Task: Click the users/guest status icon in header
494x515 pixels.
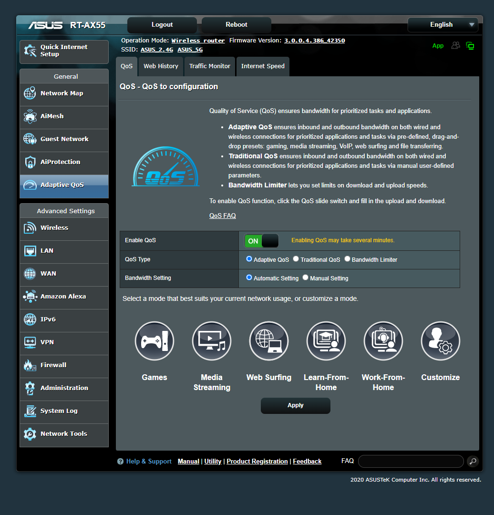Action: [x=455, y=46]
